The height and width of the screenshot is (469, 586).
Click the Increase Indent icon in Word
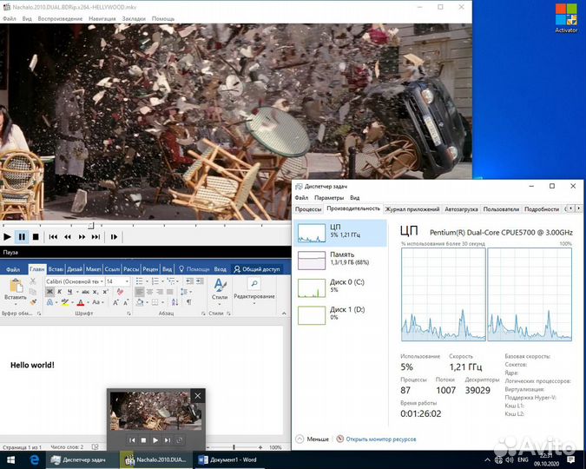(200, 281)
